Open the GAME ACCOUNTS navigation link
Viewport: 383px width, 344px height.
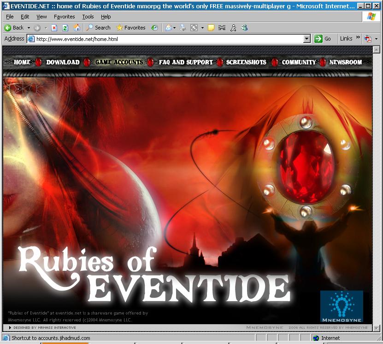119,62
